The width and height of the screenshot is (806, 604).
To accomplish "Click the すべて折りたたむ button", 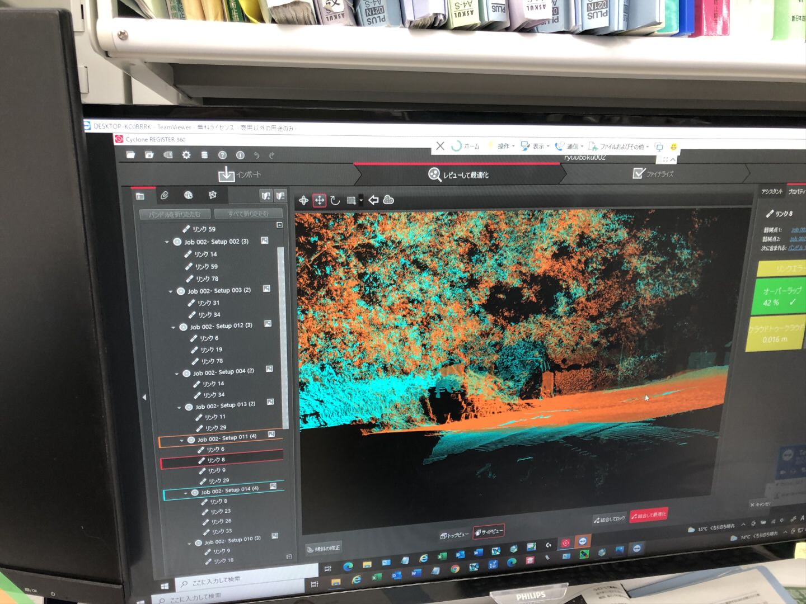I will pos(248,214).
